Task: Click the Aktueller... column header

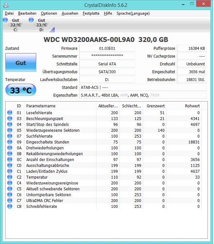Action: pyautogui.click(x=108, y=106)
